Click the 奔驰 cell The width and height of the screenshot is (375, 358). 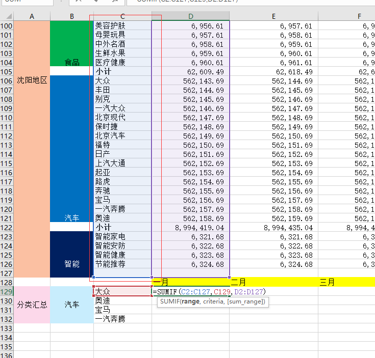click(x=122, y=190)
